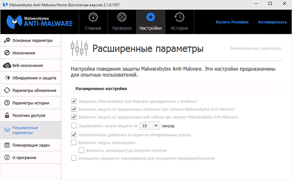This screenshot has height=180, width=292.
Task: Maximize the Malwarebytes window
Action: click(270, 4)
